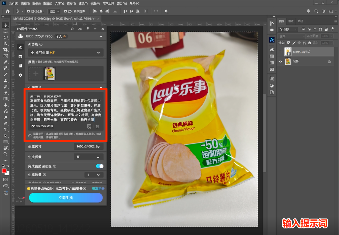Collapse the 生图需求 section
Screen dimensions: 339x235
[101, 88]
